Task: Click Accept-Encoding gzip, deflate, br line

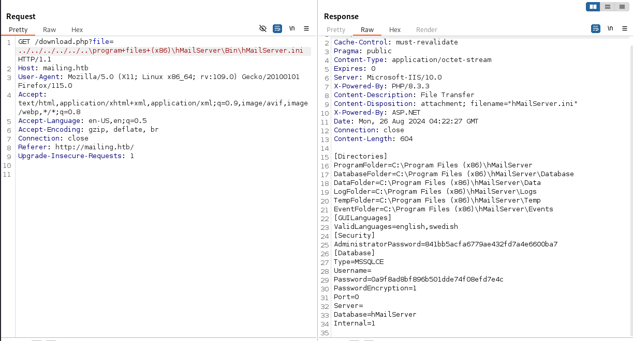Action: coord(89,130)
